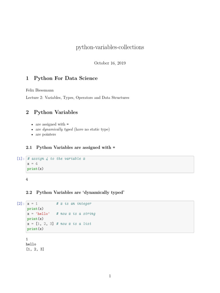Viewport: 220px width, 293px height.
Task: Click the author name Felix Biessmann
Action: [x=40, y=90]
